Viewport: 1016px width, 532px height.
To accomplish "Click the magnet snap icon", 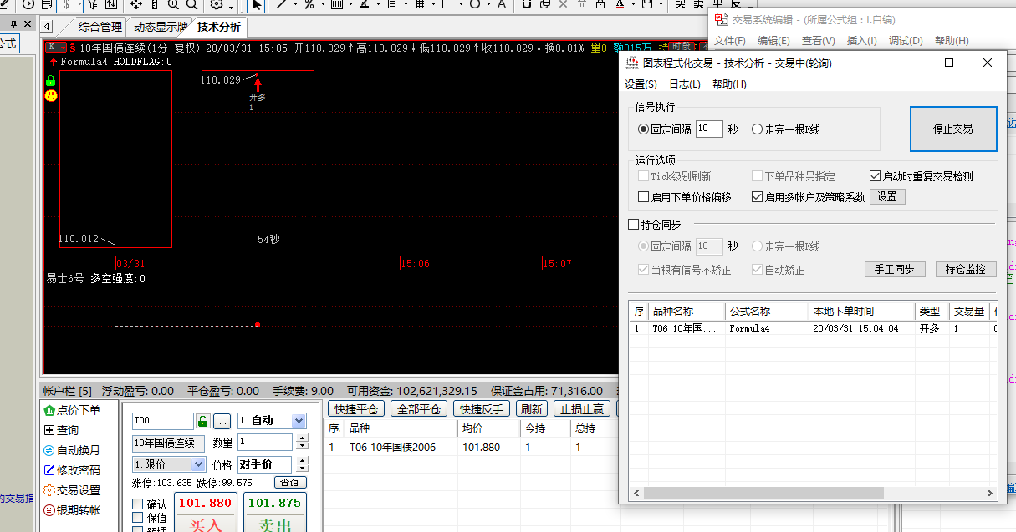I will [x=526, y=4].
